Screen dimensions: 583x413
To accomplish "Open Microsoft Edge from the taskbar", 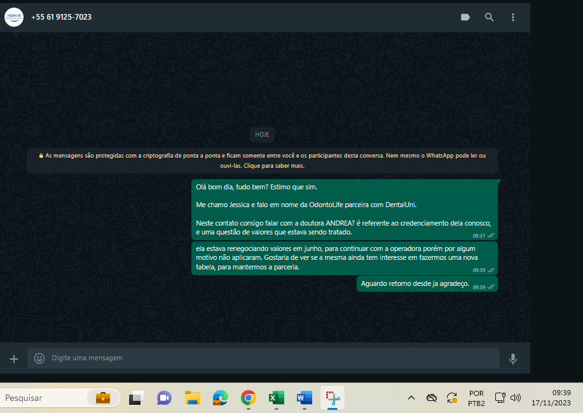I will click(x=221, y=398).
